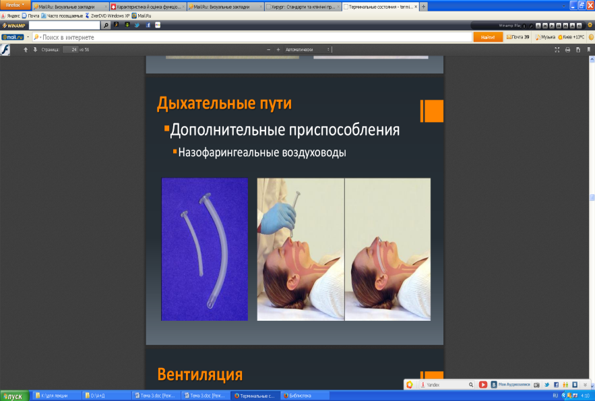Click the scrollbar up arrow
The height and width of the screenshot is (401, 595).
pos(592,59)
